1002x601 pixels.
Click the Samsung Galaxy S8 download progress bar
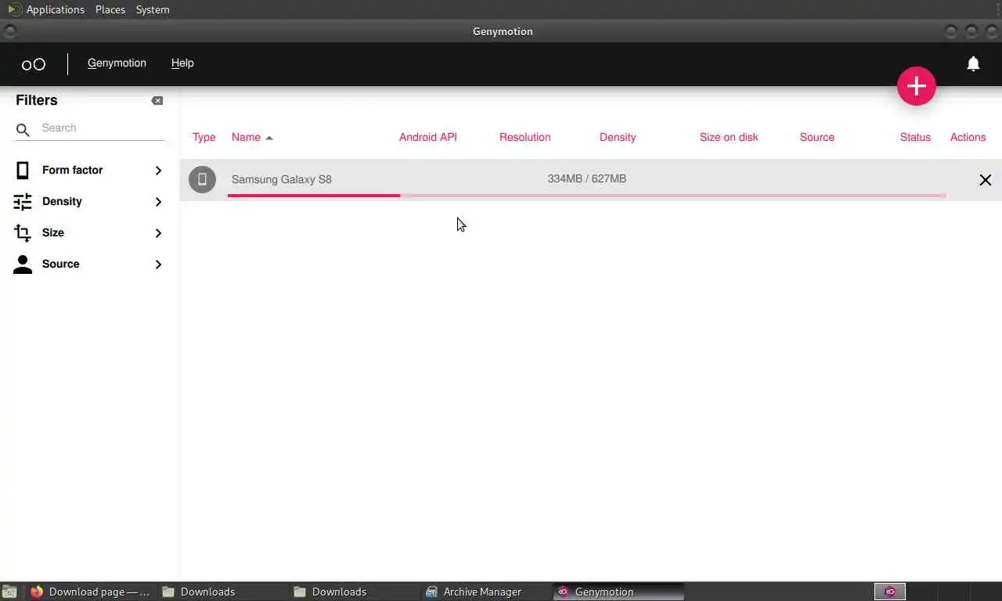(587, 196)
